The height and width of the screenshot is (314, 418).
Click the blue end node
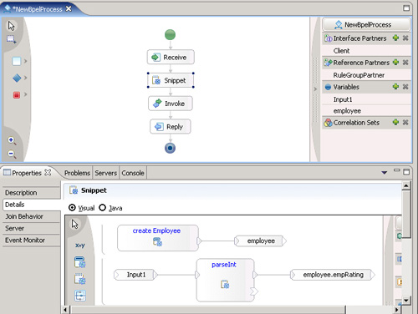point(170,148)
